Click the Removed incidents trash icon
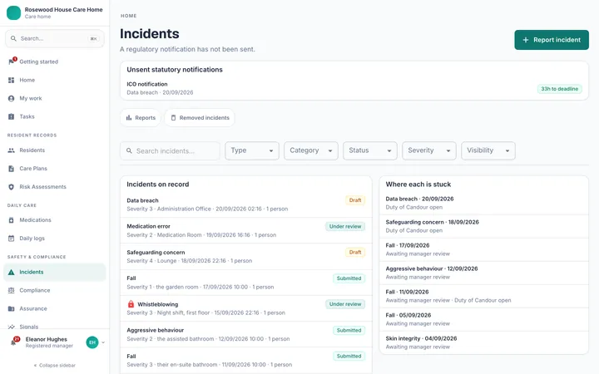Viewport: 599px width, 374px height. (173, 118)
